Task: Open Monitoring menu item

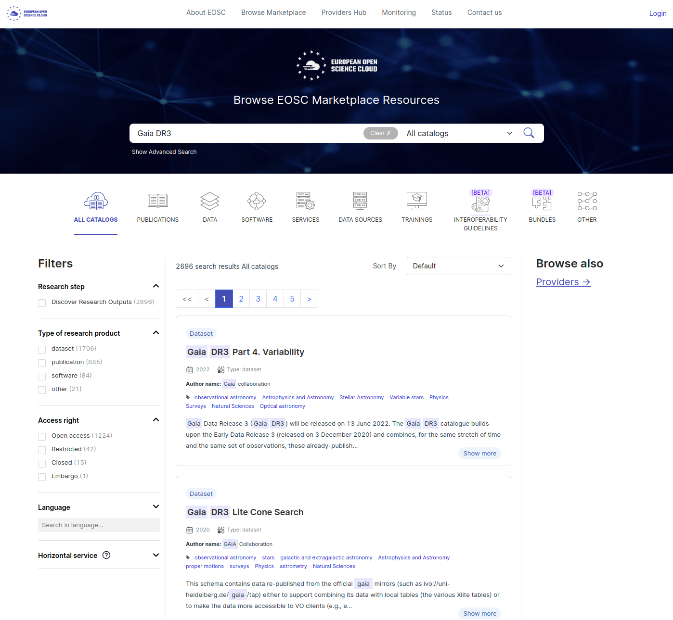Action: tap(399, 13)
